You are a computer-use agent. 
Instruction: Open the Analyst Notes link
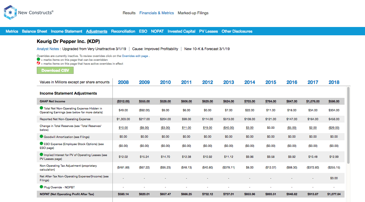48,49
